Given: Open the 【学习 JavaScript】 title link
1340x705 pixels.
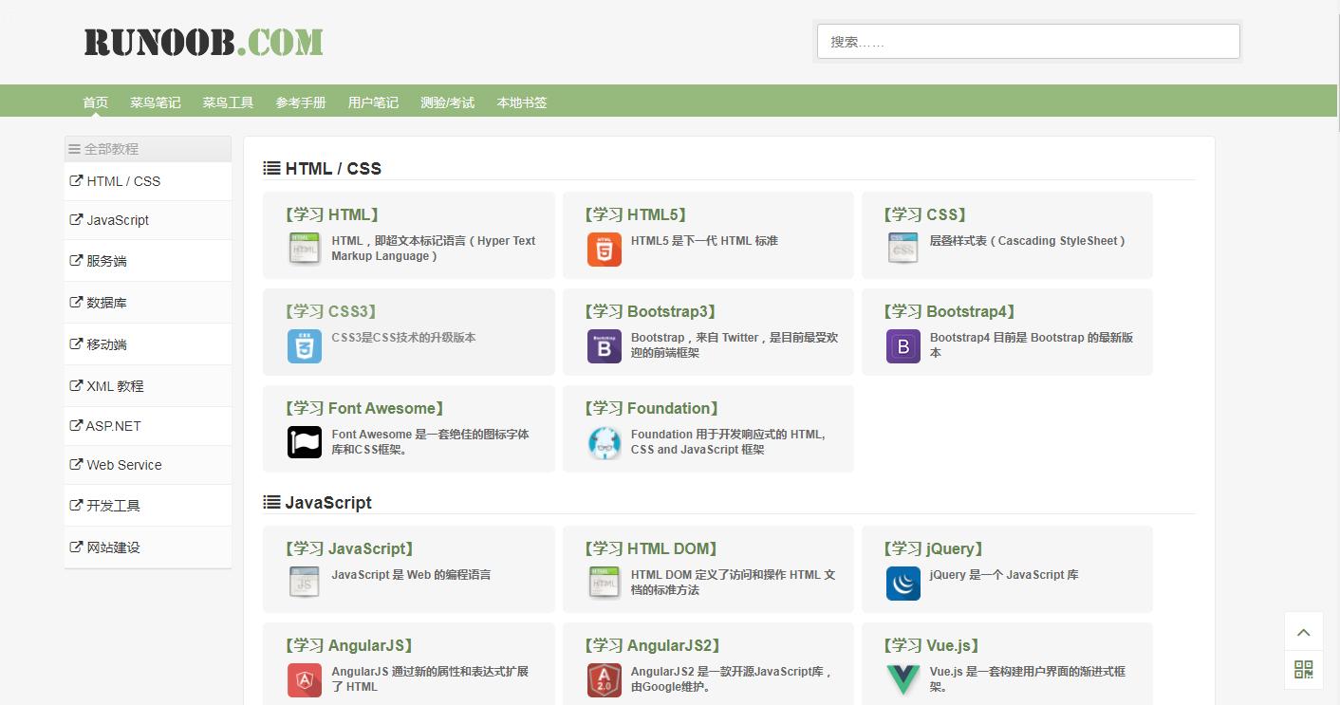Looking at the screenshot, I should tap(350, 549).
